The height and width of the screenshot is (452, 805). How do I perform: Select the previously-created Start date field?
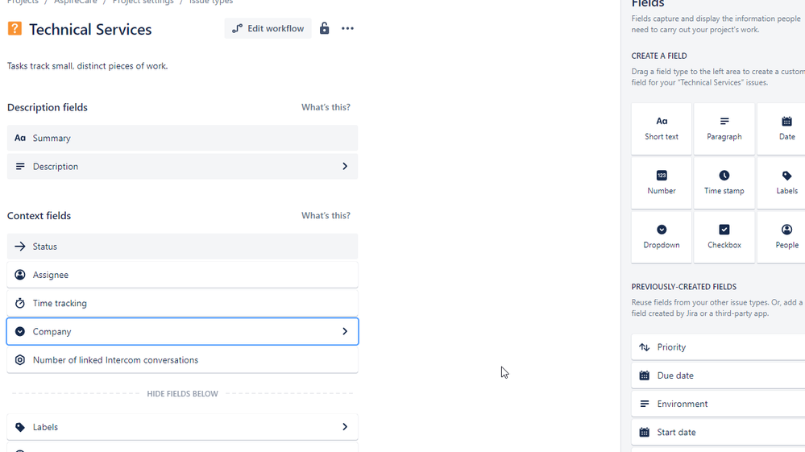point(718,433)
